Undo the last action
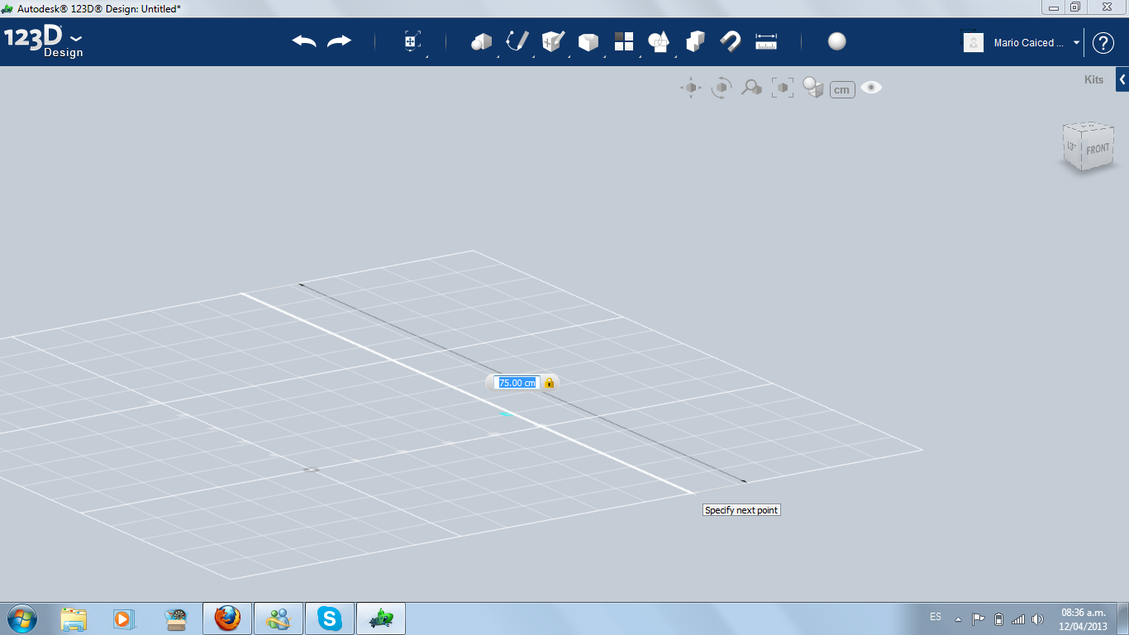The image size is (1129, 635). [x=304, y=41]
